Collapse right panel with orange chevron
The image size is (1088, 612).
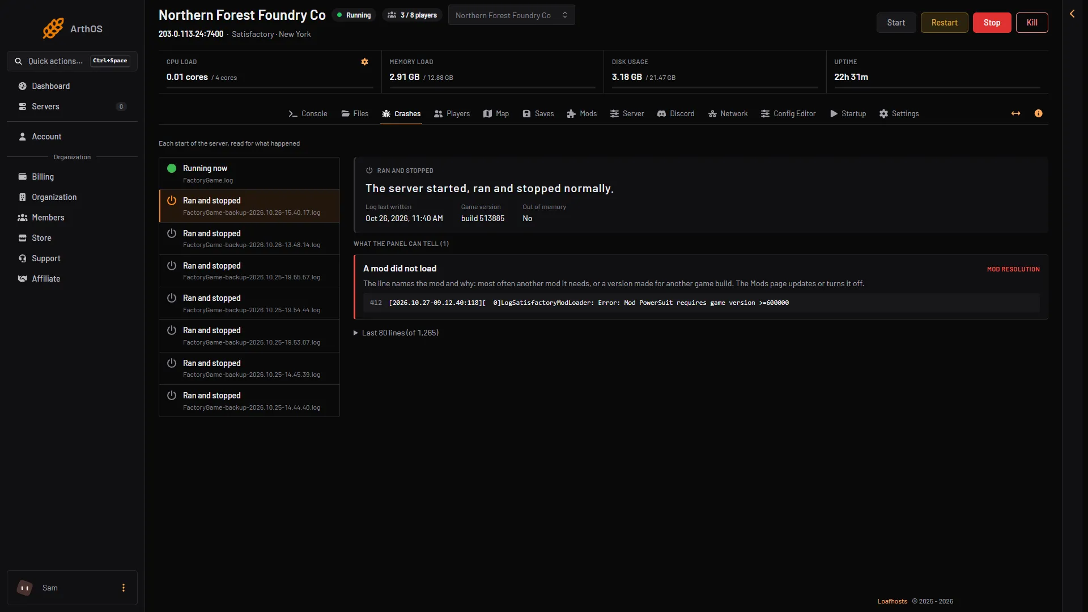click(x=1072, y=14)
